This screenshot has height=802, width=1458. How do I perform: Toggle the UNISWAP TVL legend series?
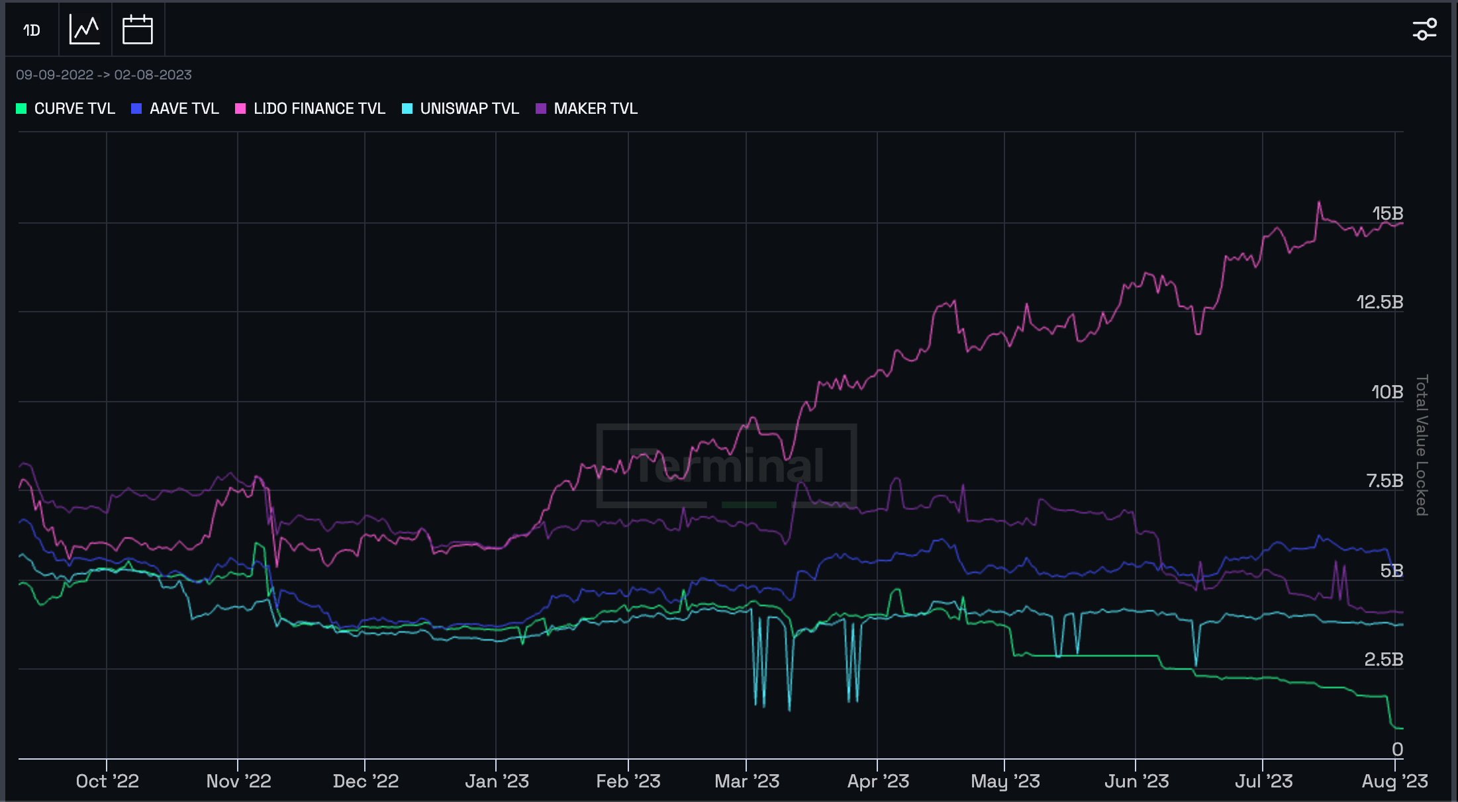(461, 109)
